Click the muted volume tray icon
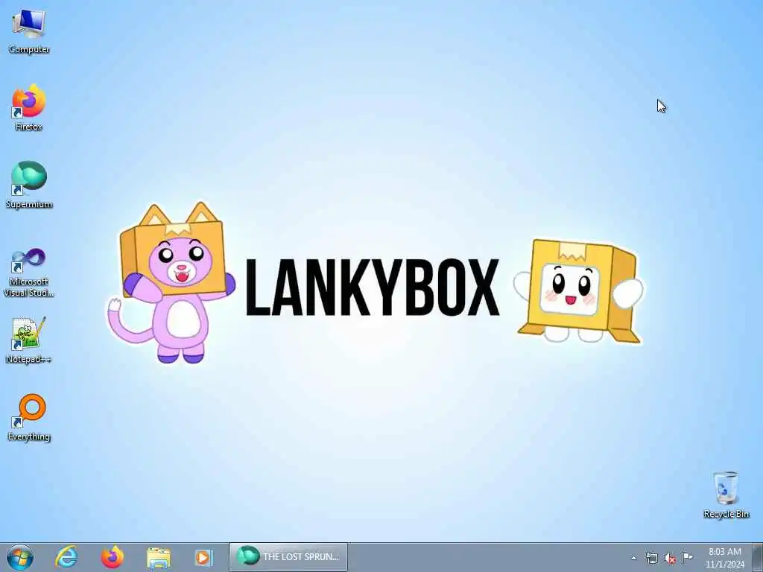 click(x=670, y=559)
